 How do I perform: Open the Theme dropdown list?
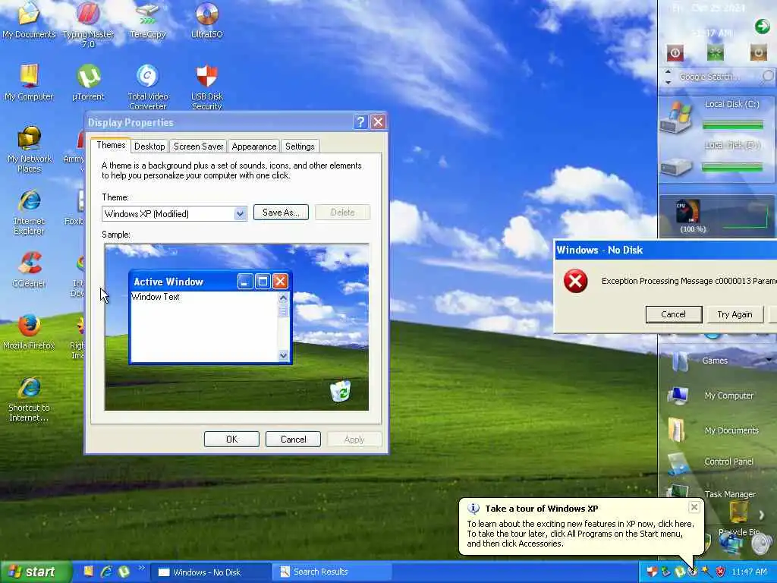(240, 213)
